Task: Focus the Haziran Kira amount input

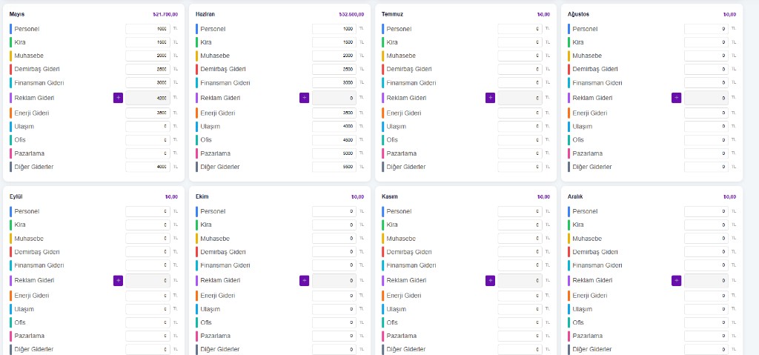Action: [334, 42]
